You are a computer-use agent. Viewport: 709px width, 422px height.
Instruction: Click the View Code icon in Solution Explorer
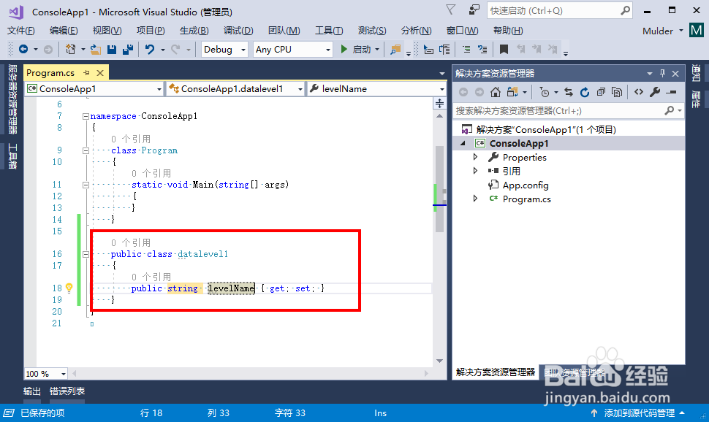click(x=638, y=92)
